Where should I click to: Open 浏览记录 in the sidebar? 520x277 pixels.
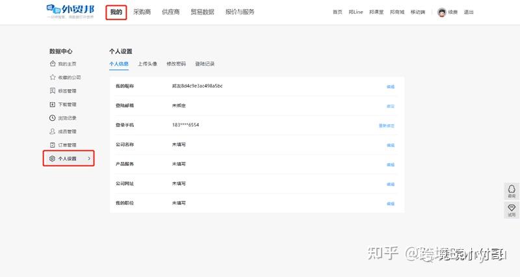[68, 118]
